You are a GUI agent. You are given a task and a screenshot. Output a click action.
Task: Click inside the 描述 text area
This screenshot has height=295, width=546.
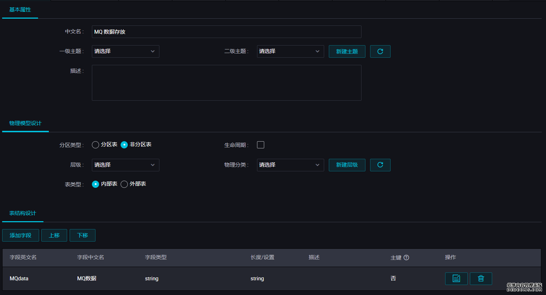pyautogui.click(x=226, y=82)
